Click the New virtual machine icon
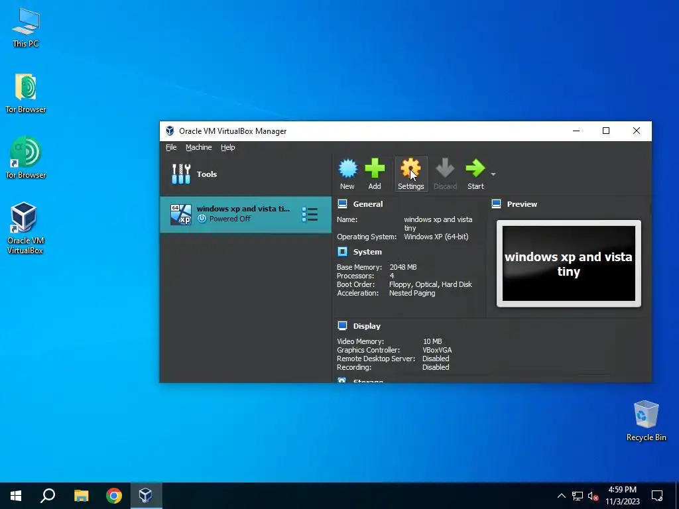Viewport: 679px width, 509px height. coord(347,169)
